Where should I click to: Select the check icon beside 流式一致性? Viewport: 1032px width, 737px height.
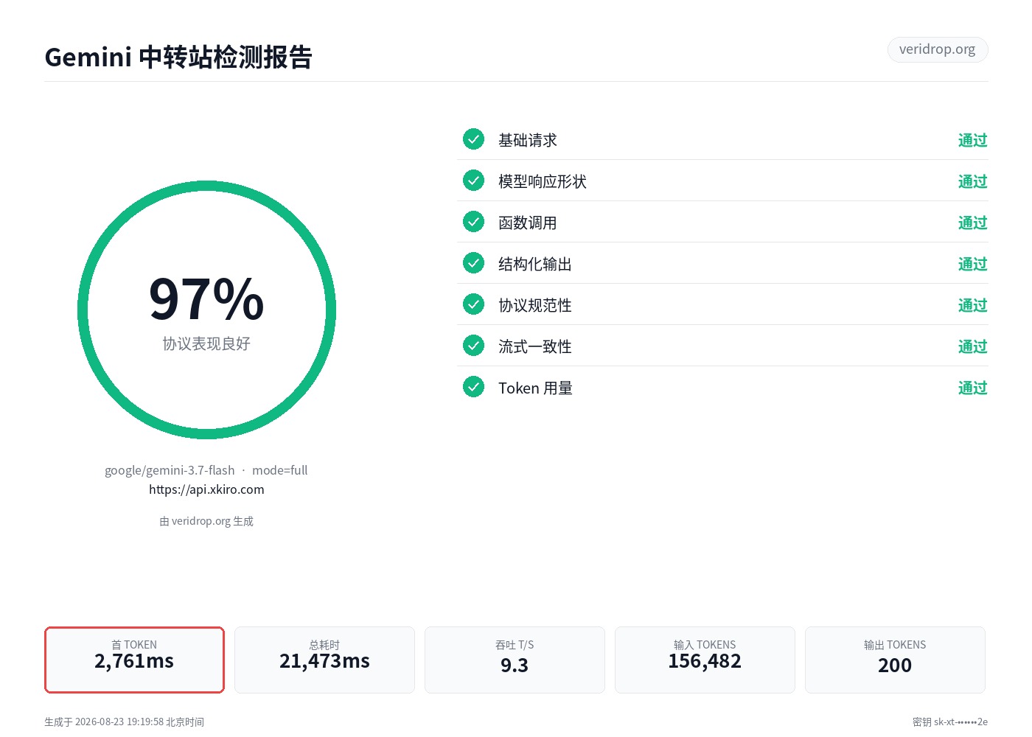pos(473,346)
